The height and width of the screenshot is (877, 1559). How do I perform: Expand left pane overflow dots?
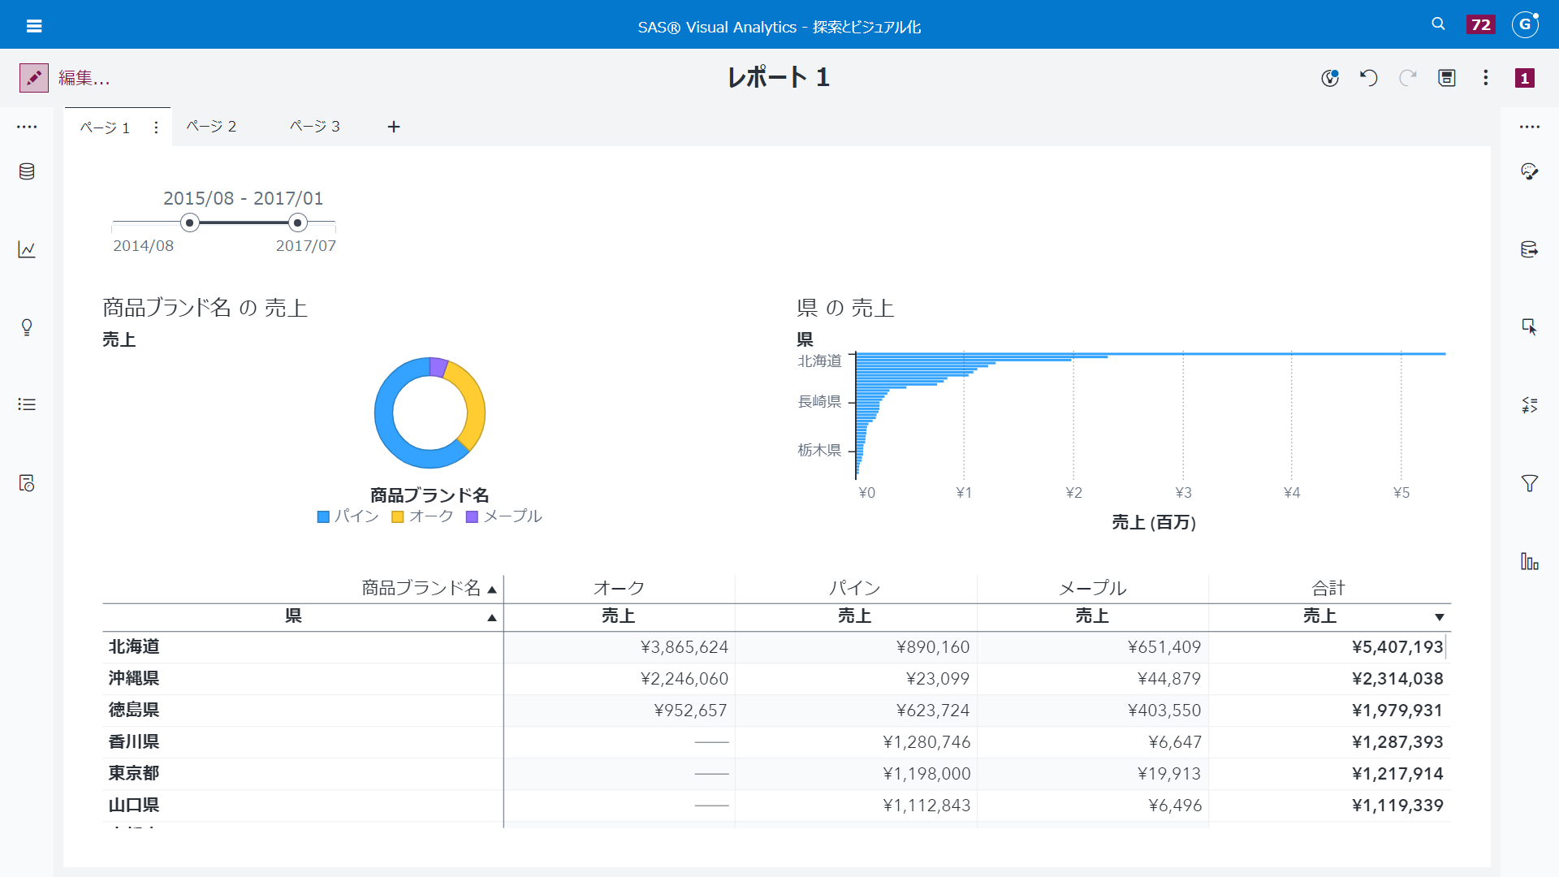click(x=27, y=127)
